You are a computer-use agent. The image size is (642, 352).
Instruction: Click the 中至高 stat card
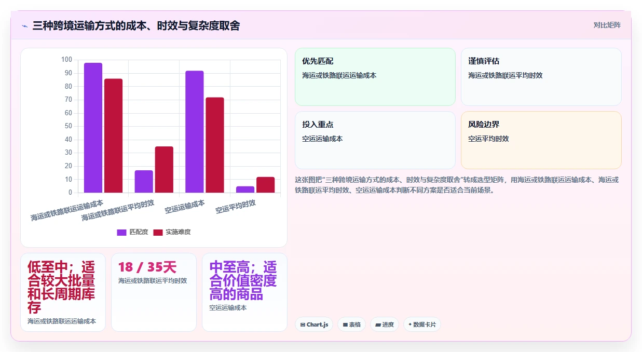click(x=244, y=292)
